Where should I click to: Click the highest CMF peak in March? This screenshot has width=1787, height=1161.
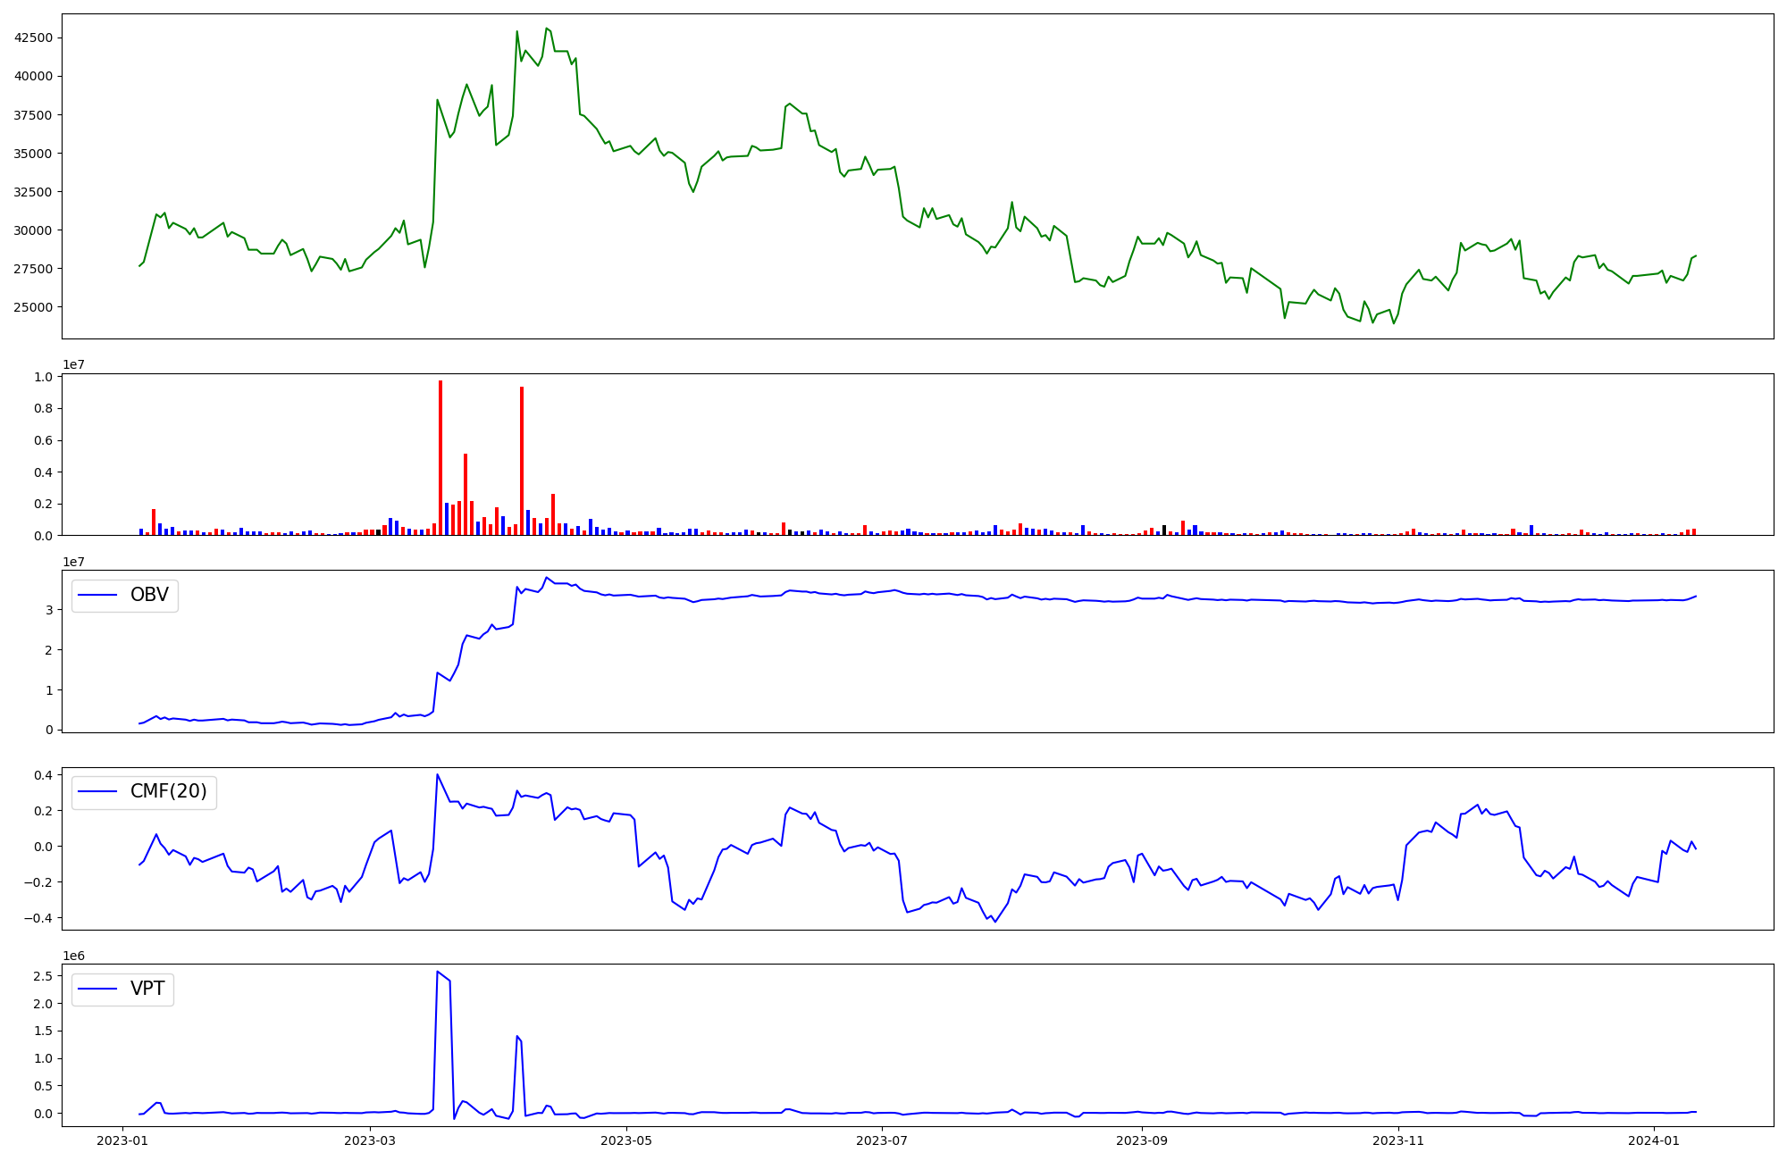coord(437,775)
